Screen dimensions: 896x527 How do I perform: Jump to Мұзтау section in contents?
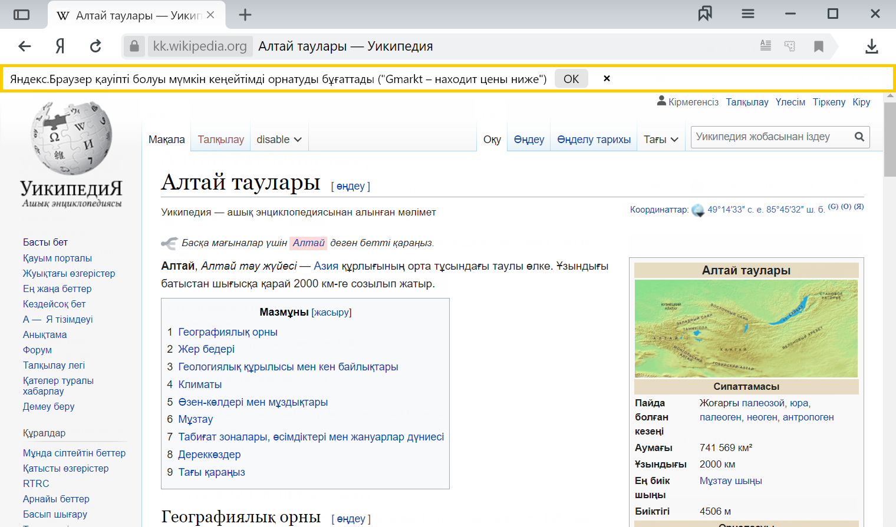pyautogui.click(x=196, y=419)
